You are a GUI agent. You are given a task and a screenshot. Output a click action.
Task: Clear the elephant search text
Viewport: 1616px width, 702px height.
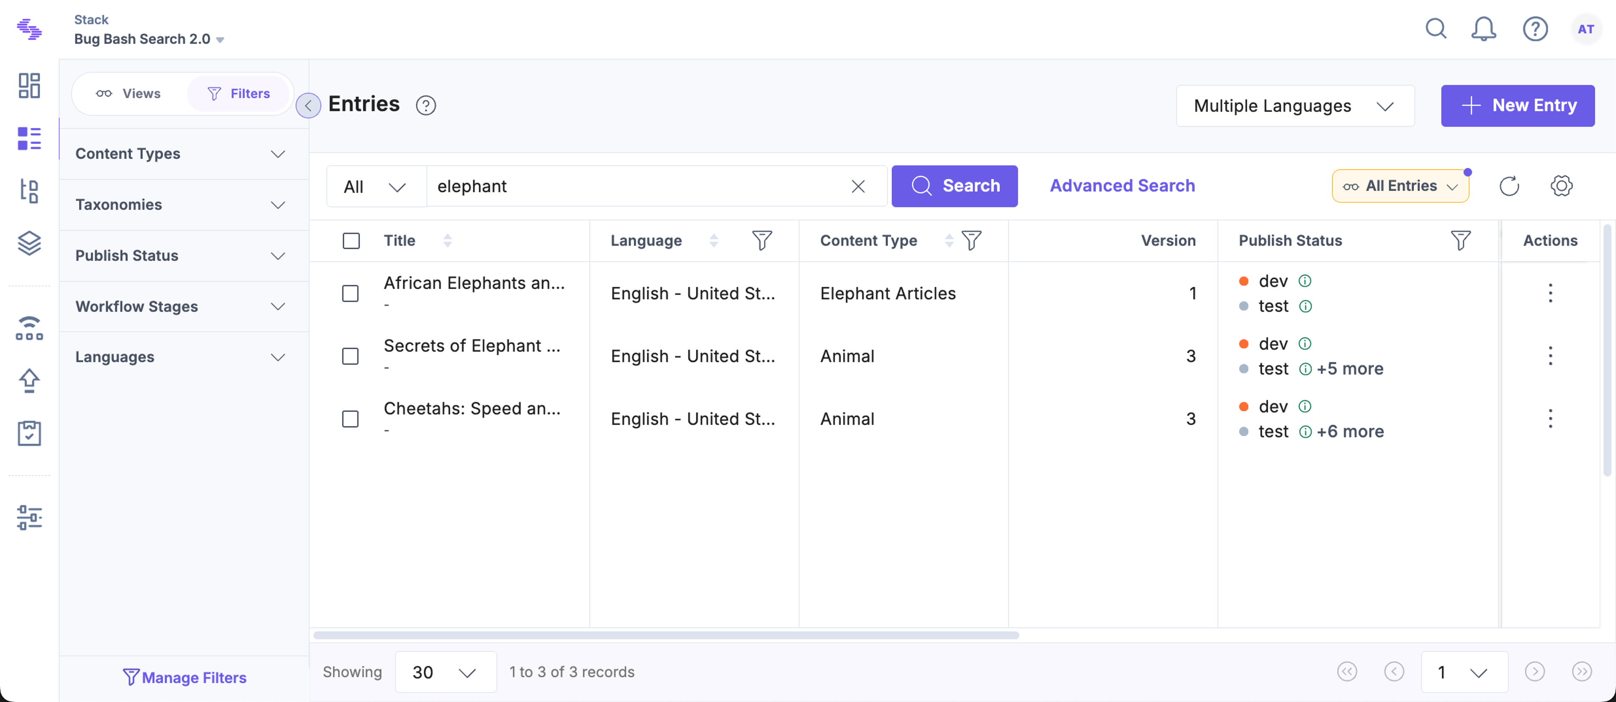[858, 186]
